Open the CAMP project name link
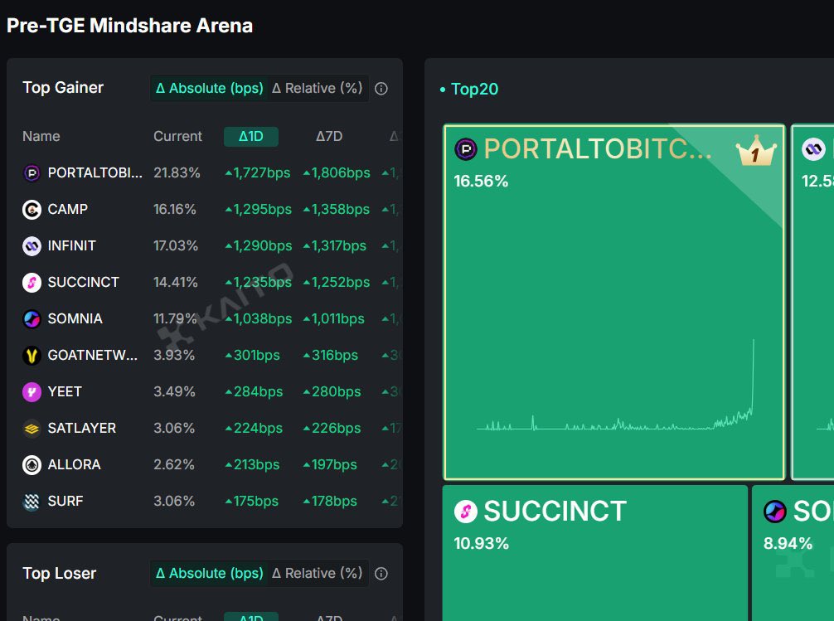Viewport: 834px width, 621px height. click(x=67, y=209)
